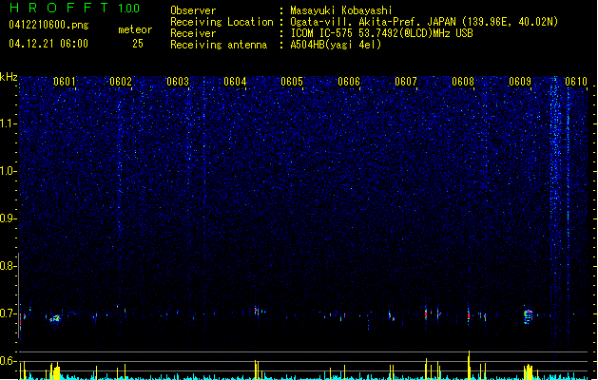Screen dimensions: 598x380
Task: Click the Receiving antenna label
Action: [219, 45]
